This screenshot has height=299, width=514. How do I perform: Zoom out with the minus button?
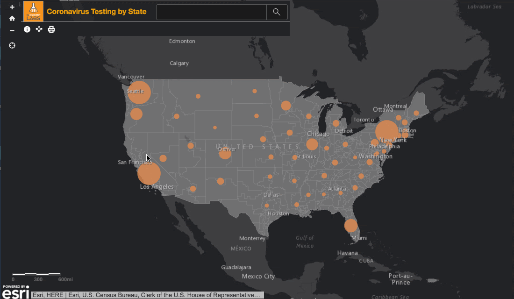click(12, 30)
